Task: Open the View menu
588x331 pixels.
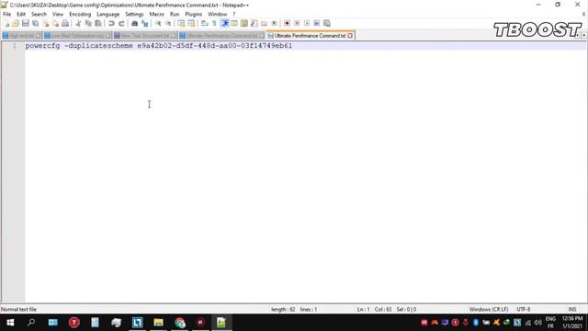Action: tap(58, 14)
